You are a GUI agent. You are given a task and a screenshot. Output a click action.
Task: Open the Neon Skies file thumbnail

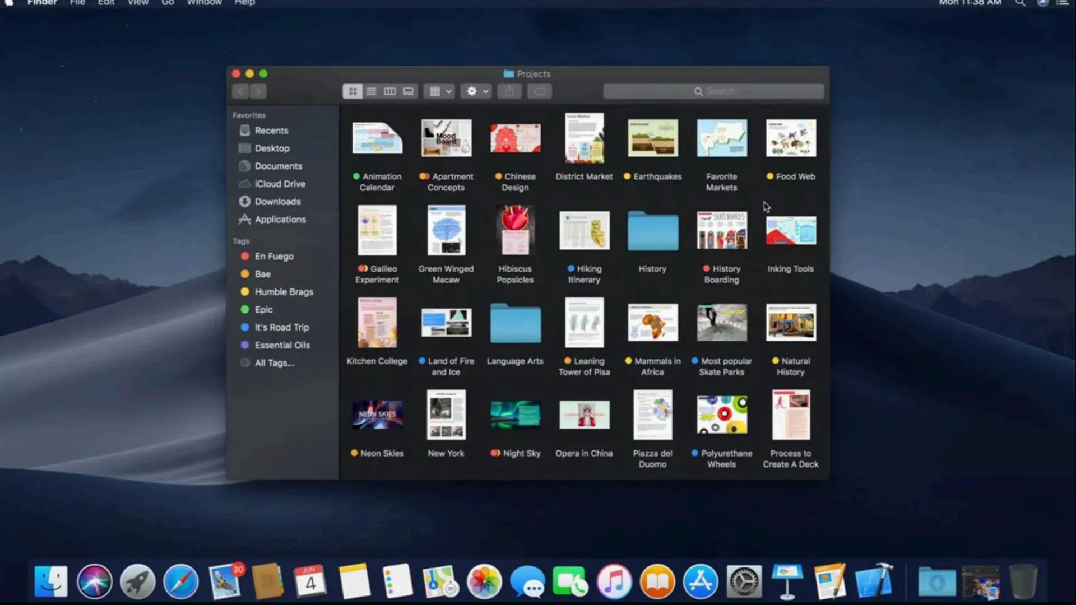pyautogui.click(x=377, y=415)
